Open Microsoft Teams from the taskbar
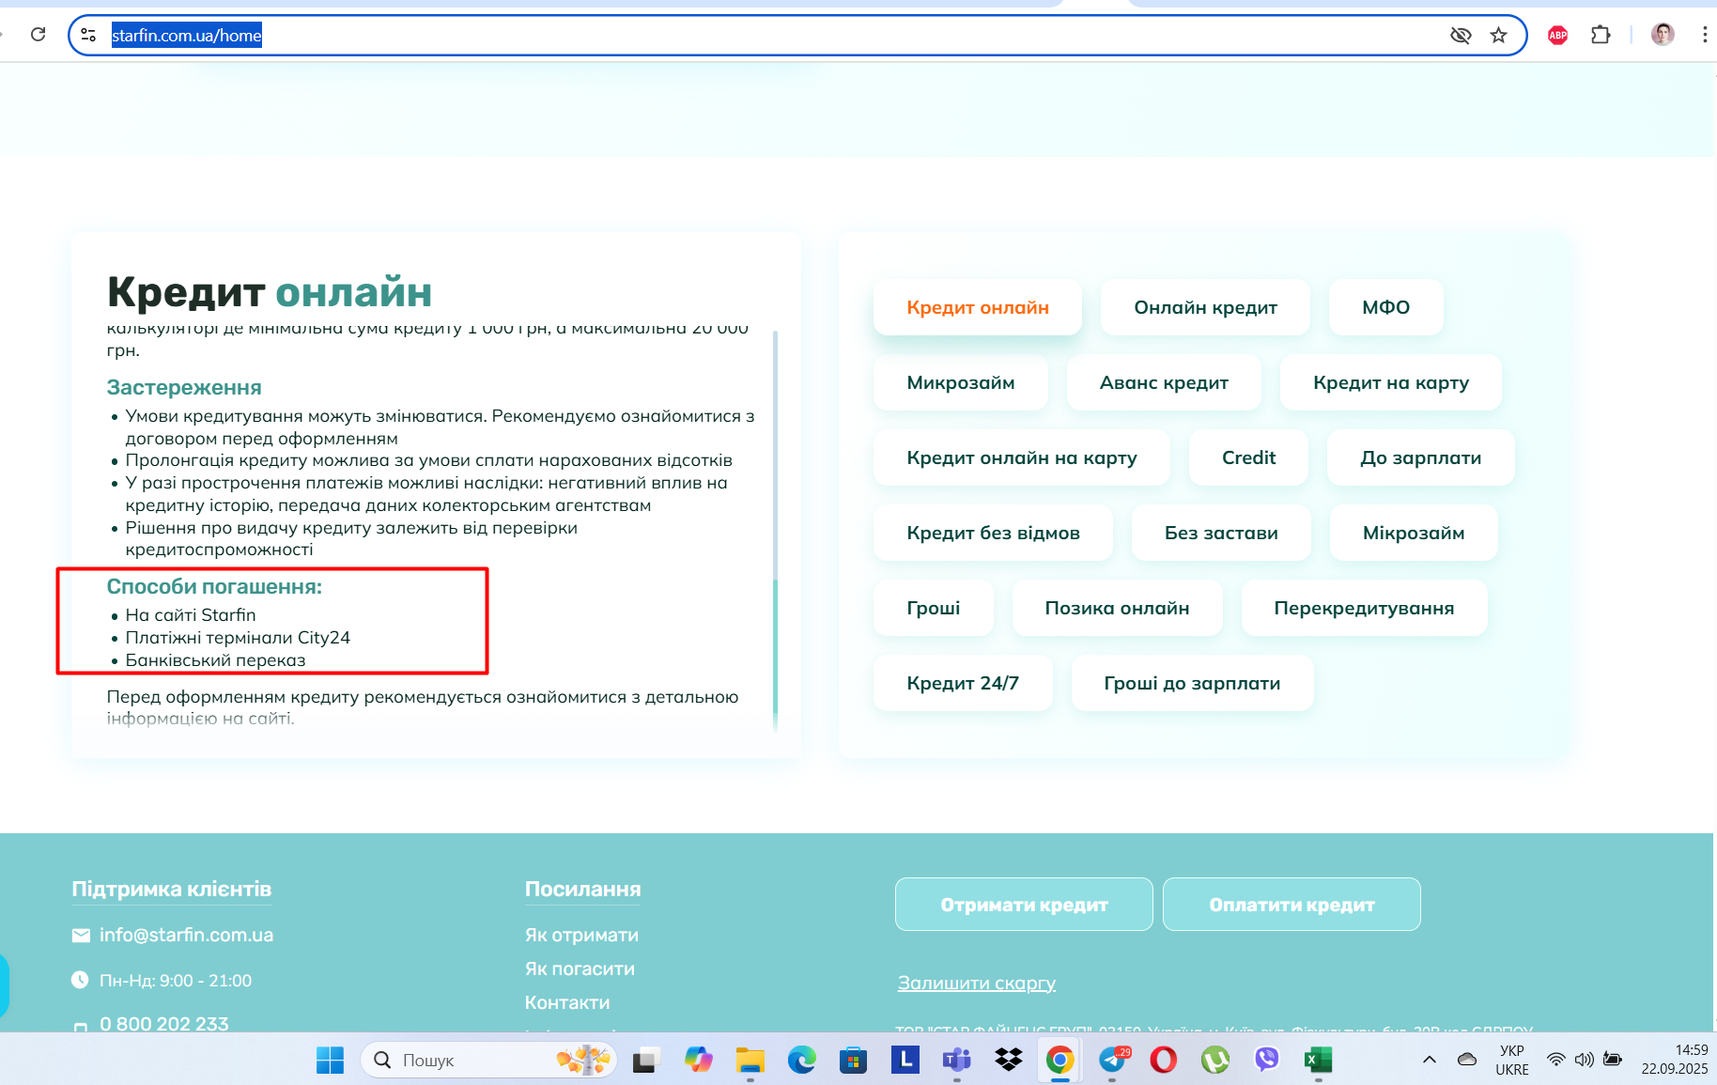 tap(956, 1060)
